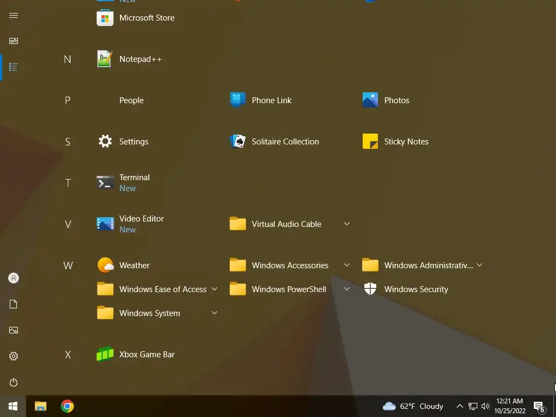Jump using the letter N header
556x417 pixels.
(67, 59)
